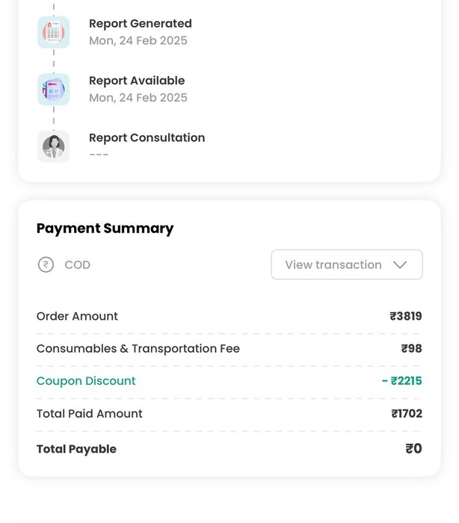Viewport: 459px width, 523px height.
Task: Tap the Report Available document icon
Action: coord(53,90)
